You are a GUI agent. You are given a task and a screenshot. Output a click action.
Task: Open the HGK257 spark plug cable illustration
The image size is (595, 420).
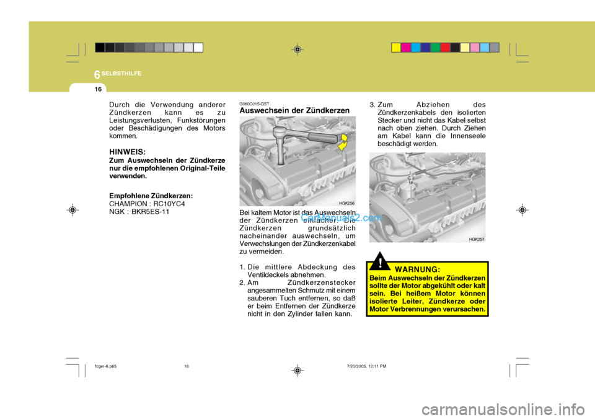pyautogui.click(x=427, y=197)
